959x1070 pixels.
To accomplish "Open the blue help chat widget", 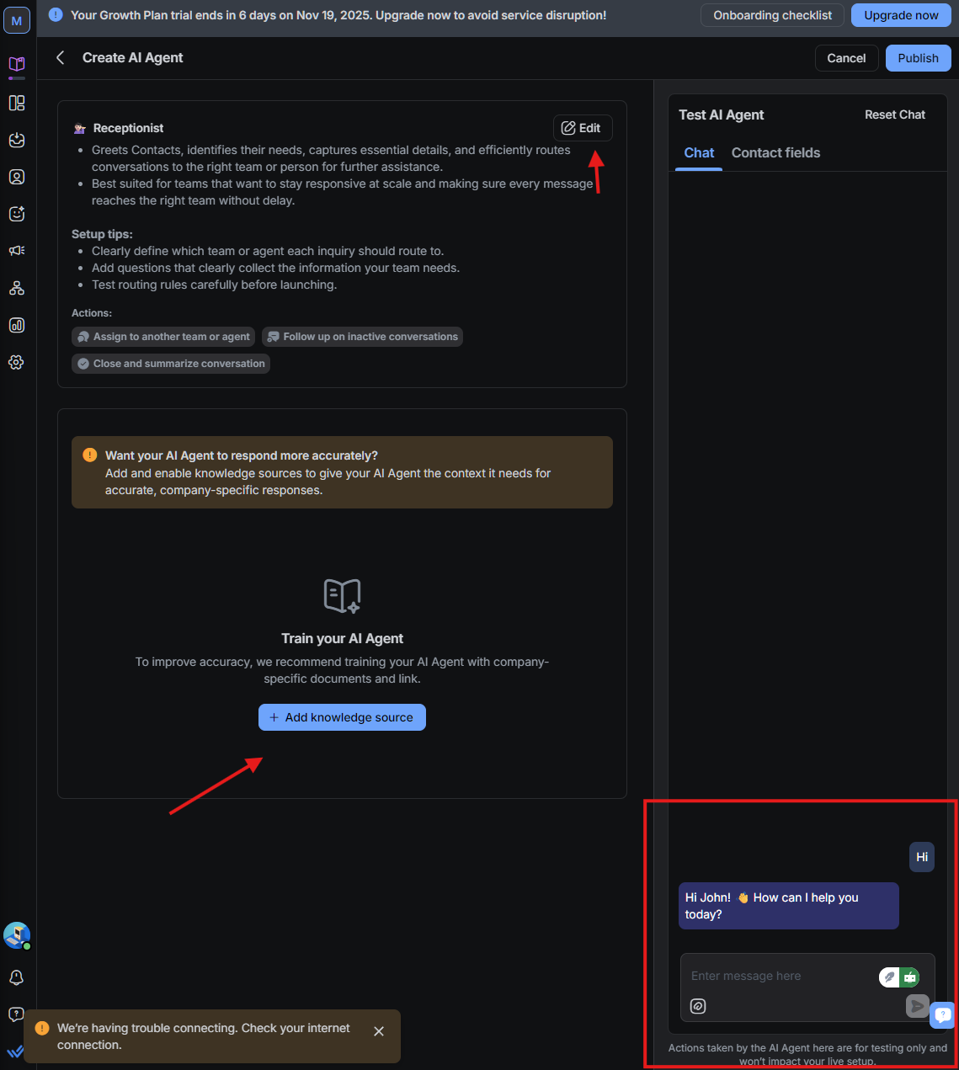I will [x=942, y=1014].
